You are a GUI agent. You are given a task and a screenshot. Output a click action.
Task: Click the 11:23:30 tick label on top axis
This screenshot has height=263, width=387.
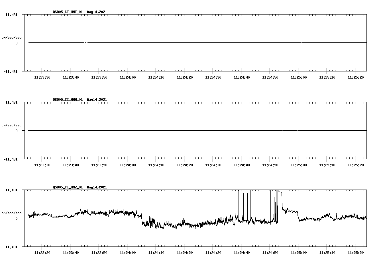[42, 77]
